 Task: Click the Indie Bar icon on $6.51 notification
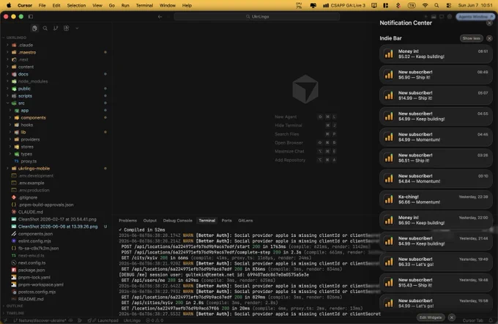[x=389, y=158]
